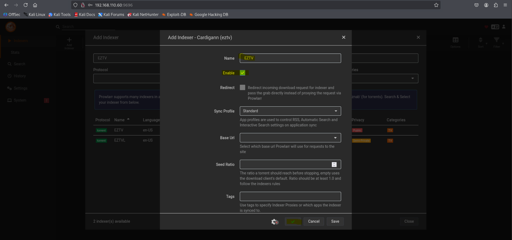Screen dimensions: 512x240
Task: Click into the Tags input field
Action: 290,196
